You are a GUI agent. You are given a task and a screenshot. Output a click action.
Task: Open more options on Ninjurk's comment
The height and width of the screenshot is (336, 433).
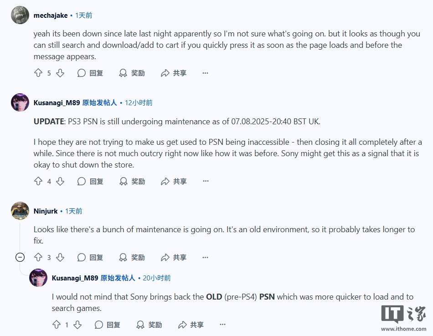pos(205,257)
